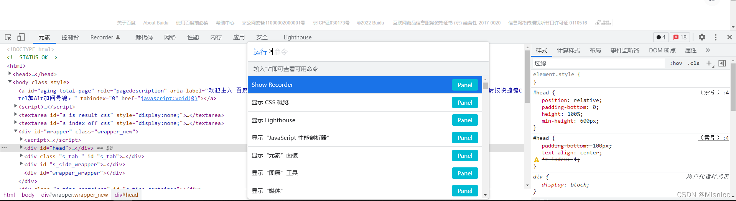This screenshot has width=736, height=201.
Task: Click the issues count badge 4
Action: pos(661,37)
